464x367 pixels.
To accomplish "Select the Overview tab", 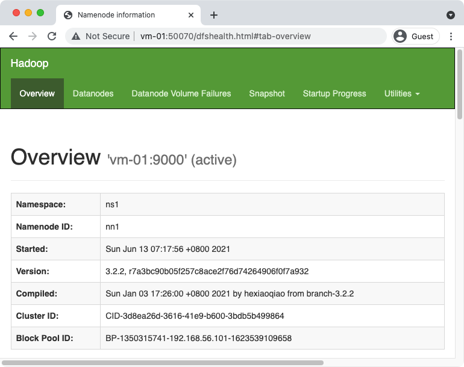I will (37, 93).
